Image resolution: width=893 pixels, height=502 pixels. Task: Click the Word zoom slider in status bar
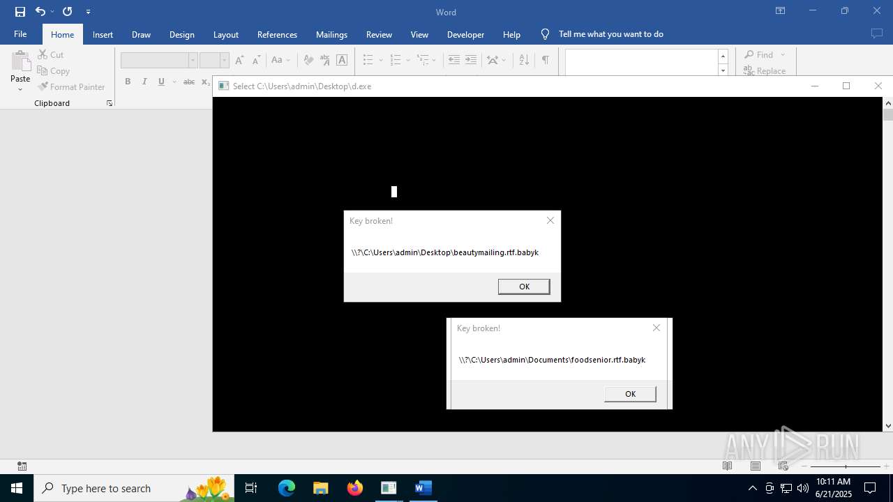point(845,466)
